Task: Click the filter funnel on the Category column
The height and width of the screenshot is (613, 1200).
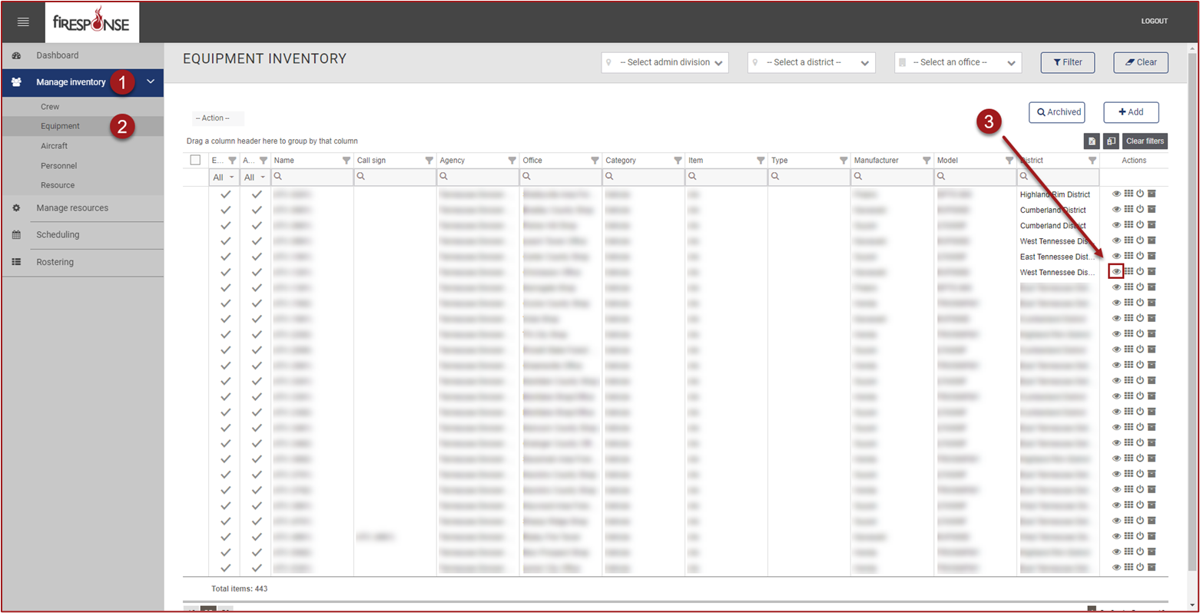Action: (x=678, y=161)
